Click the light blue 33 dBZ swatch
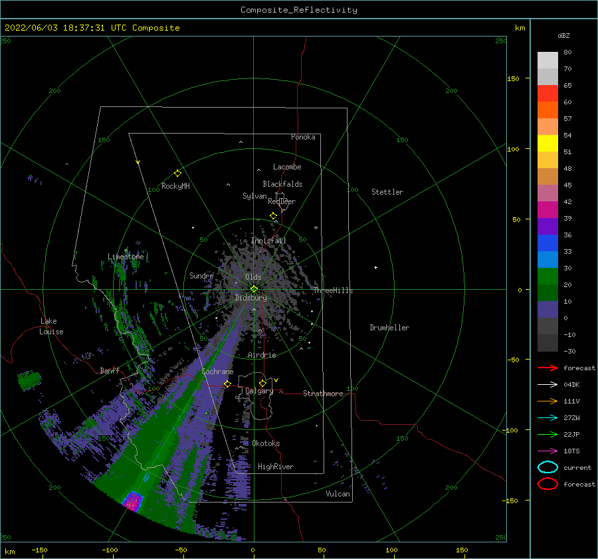This screenshot has width=598, height=559. point(548,259)
